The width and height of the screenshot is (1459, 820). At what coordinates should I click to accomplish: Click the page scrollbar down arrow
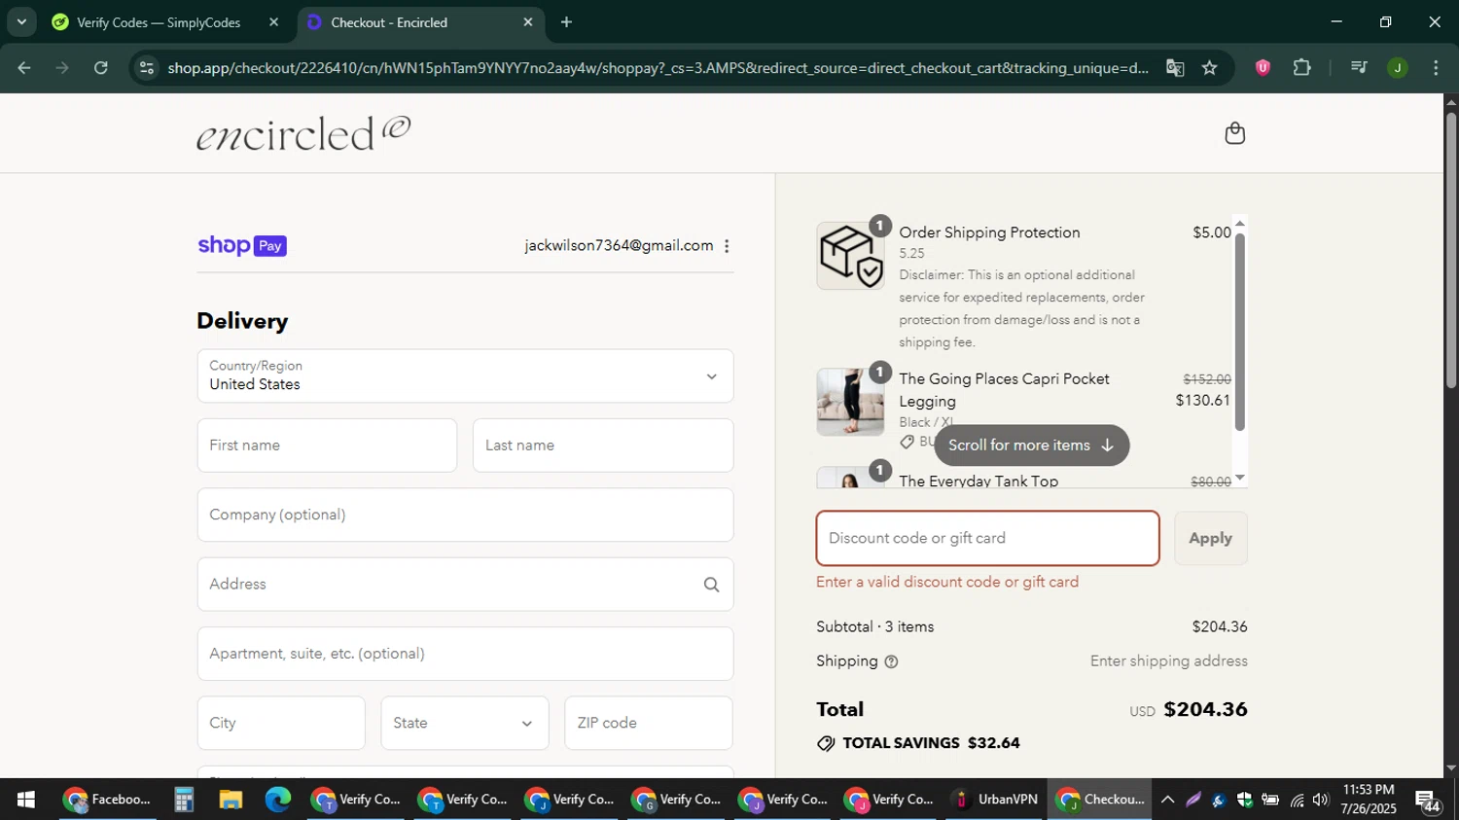[1451, 768]
